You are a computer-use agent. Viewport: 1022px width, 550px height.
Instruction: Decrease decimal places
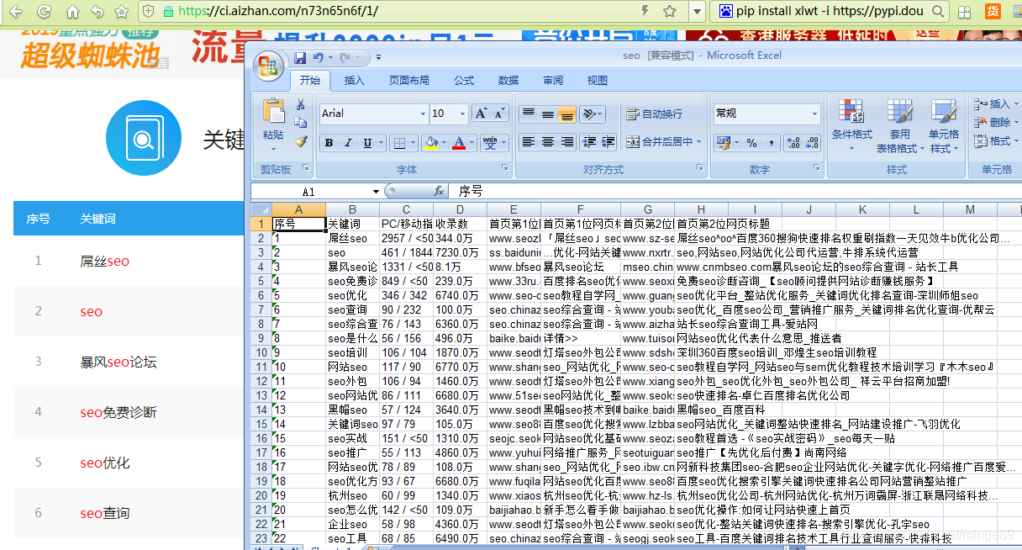[x=812, y=143]
